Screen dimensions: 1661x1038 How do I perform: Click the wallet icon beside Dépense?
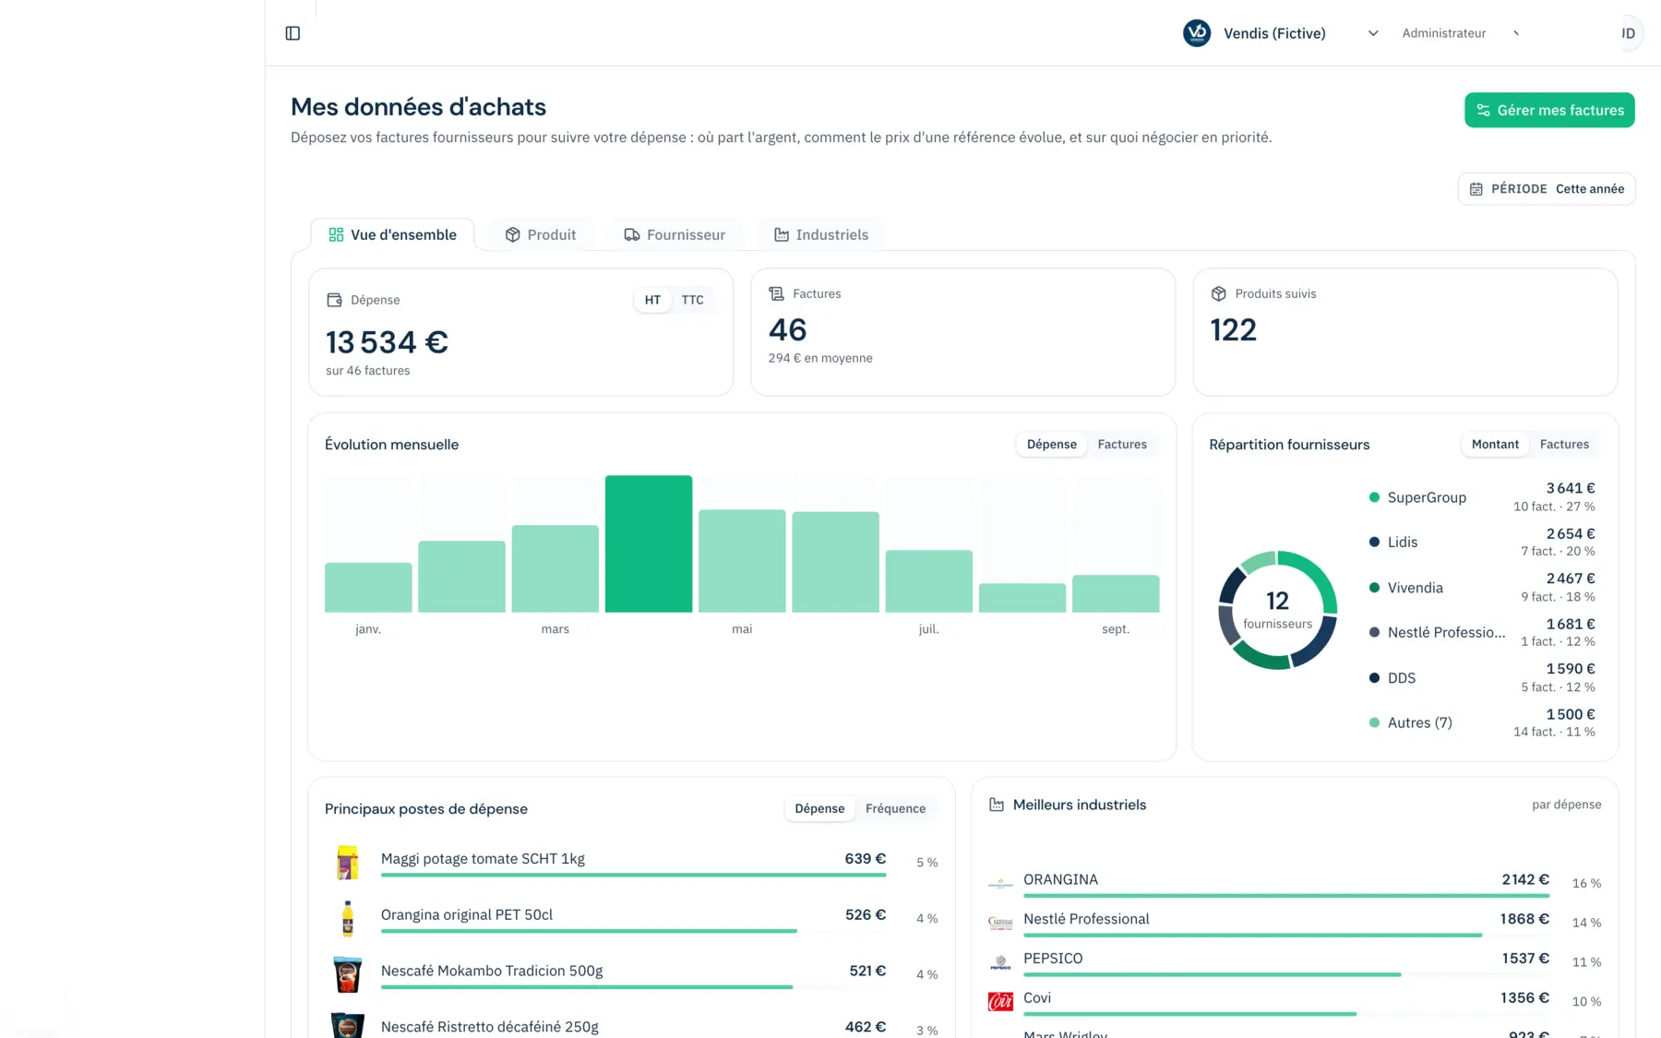[334, 300]
